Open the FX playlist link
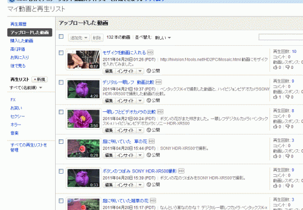Viewport: 303px width, 210px height. click(x=13, y=100)
